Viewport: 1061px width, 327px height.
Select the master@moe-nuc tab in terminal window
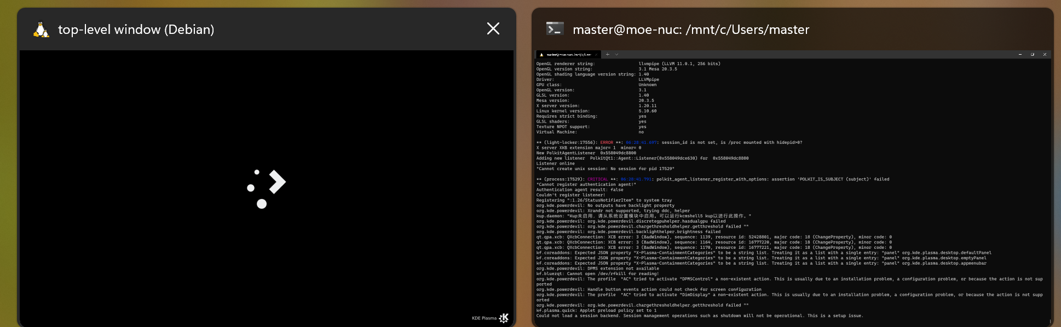point(568,55)
